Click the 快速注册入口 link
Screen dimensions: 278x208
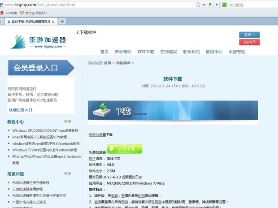coord(21,110)
